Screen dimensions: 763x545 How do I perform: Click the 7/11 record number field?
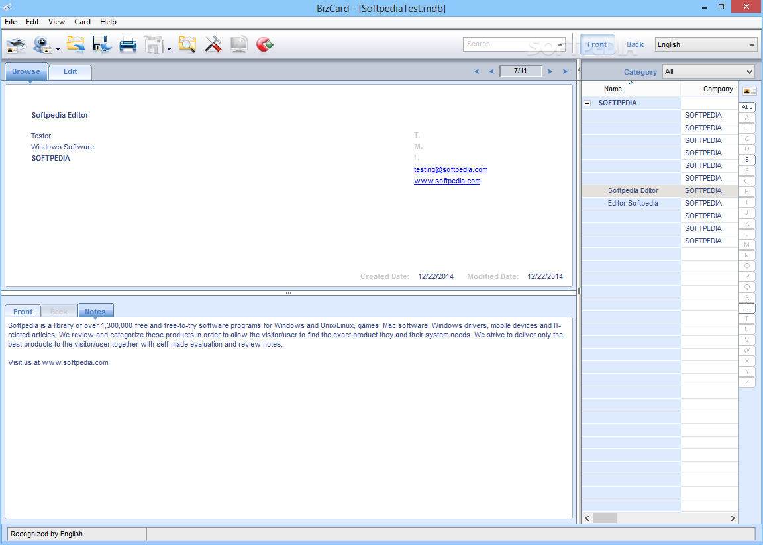click(521, 71)
